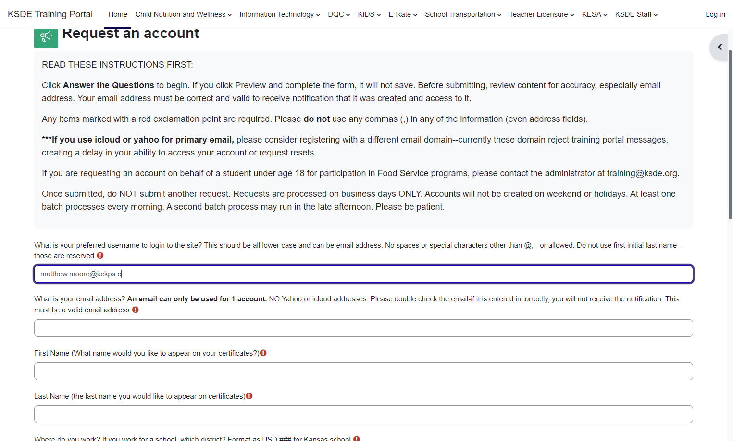Click the Last Name input field

click(363, 415)
